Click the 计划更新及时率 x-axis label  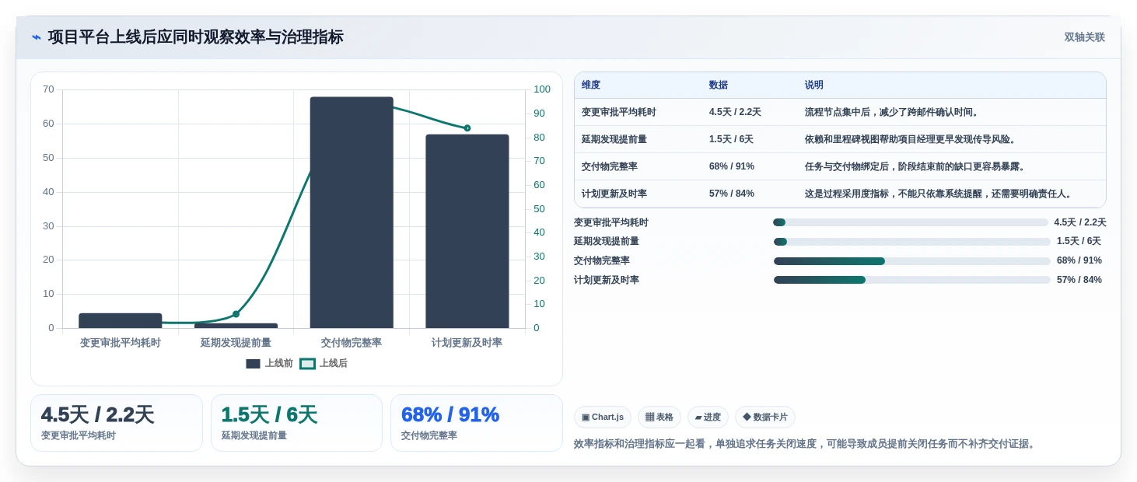pos(467,342)
